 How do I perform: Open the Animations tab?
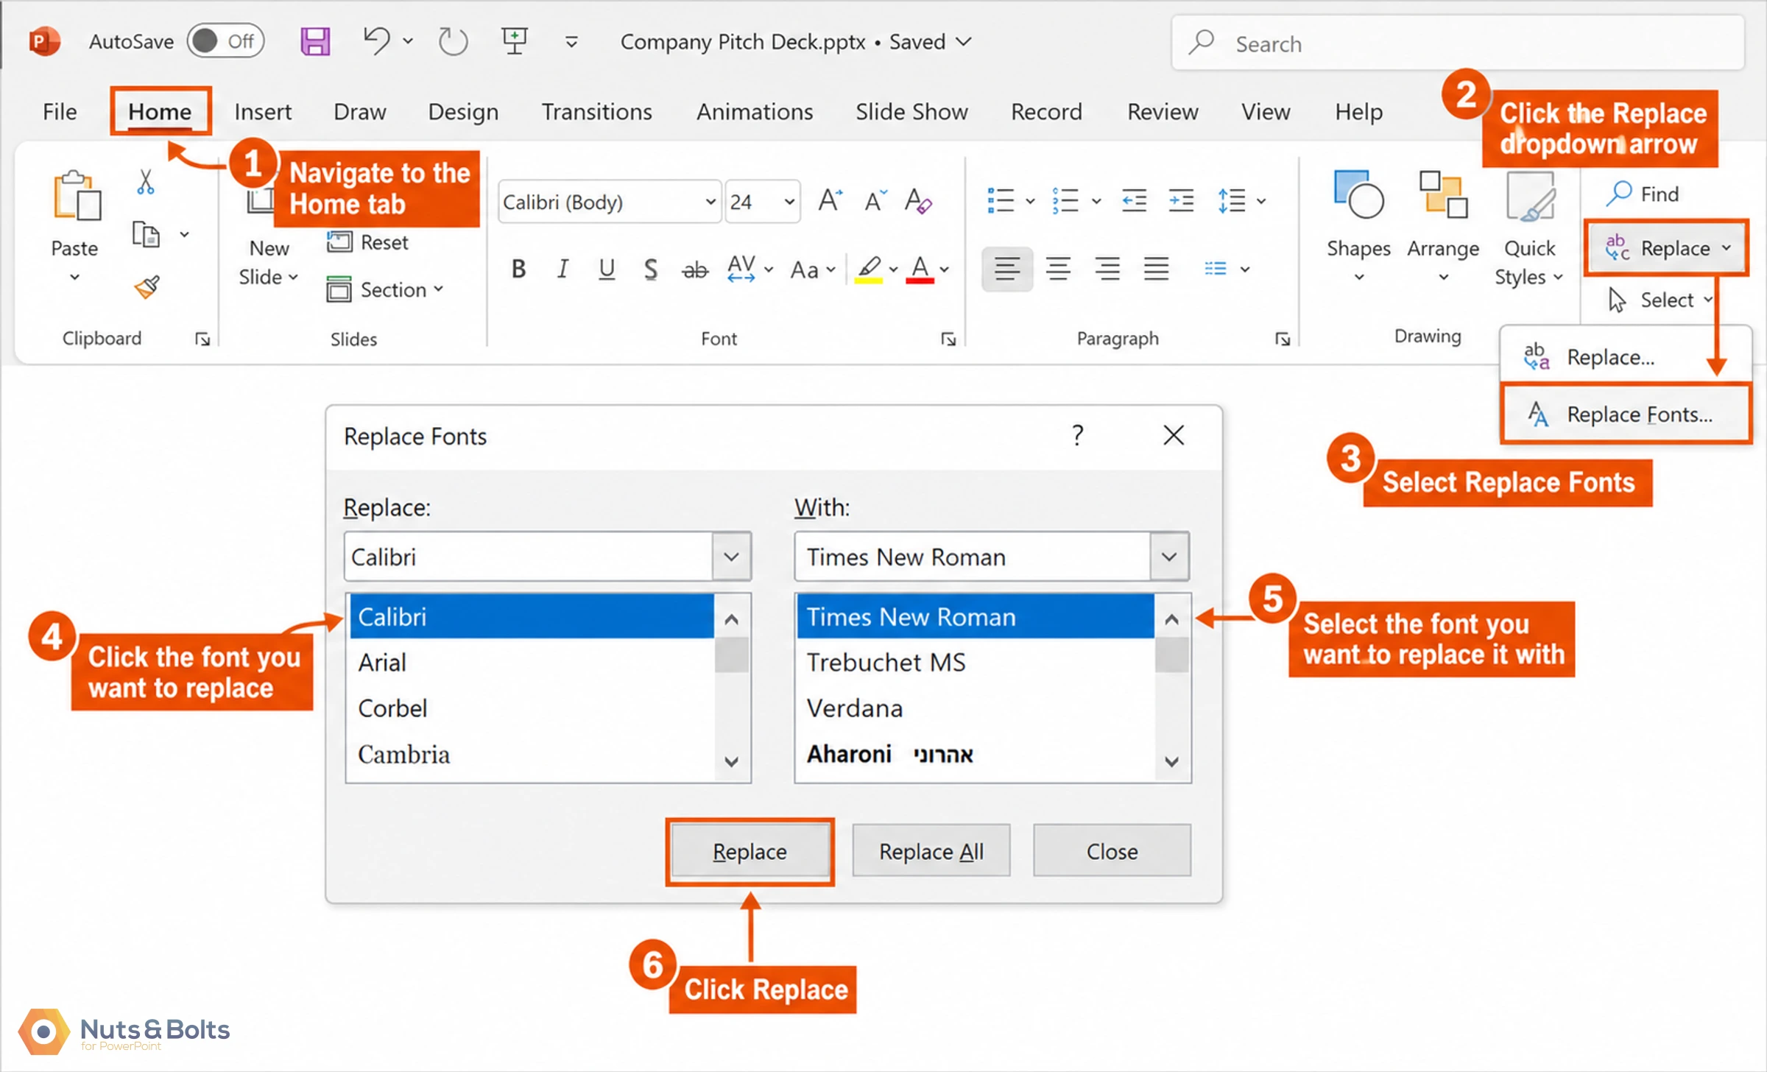(x=755, y=111)
